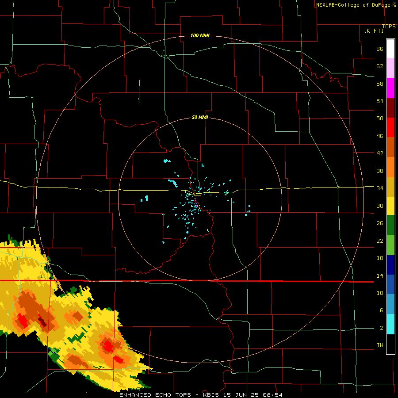Click the legend value "62"

[x=380, y=66]
